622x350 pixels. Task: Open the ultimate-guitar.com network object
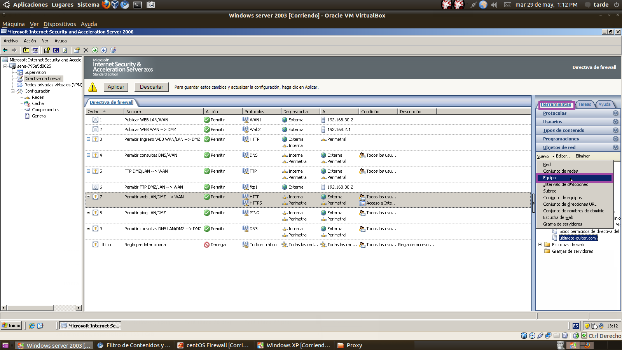pyautogui.click(x=578, y=238)
